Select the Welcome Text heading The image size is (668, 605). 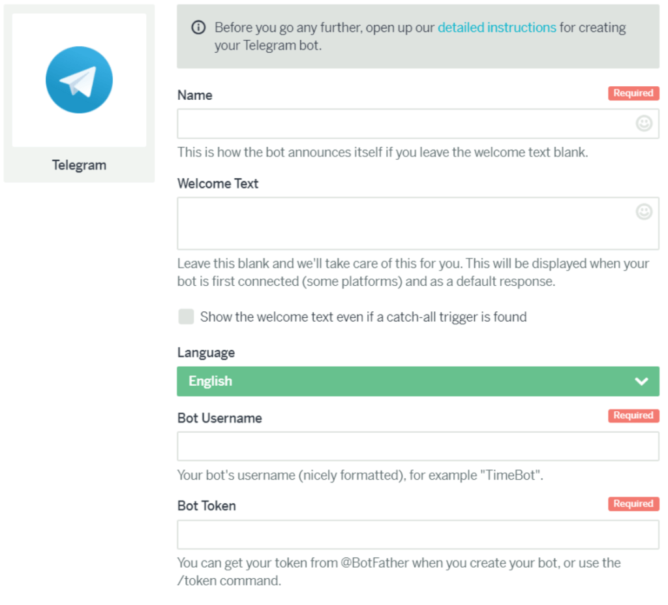(x=217, y=183)
